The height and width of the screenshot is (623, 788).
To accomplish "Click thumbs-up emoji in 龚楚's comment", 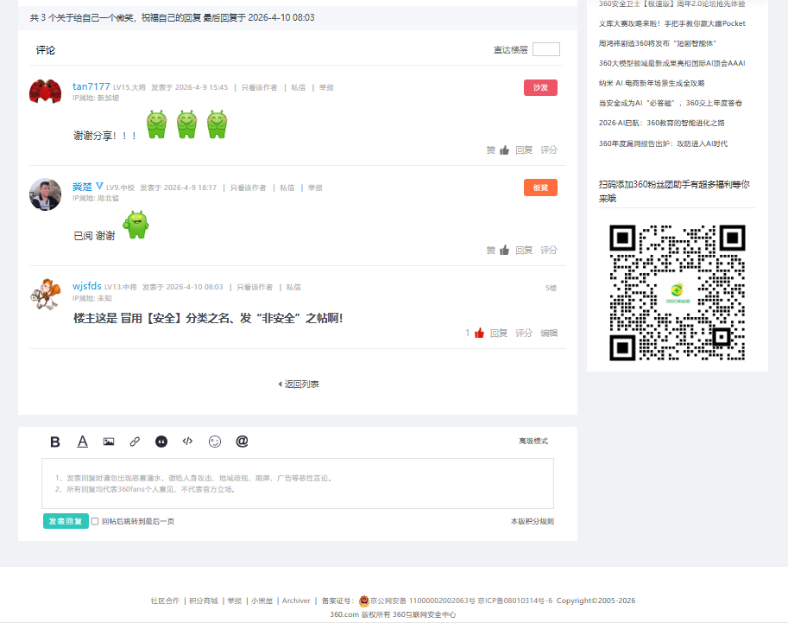I will [x=136, y=225].
